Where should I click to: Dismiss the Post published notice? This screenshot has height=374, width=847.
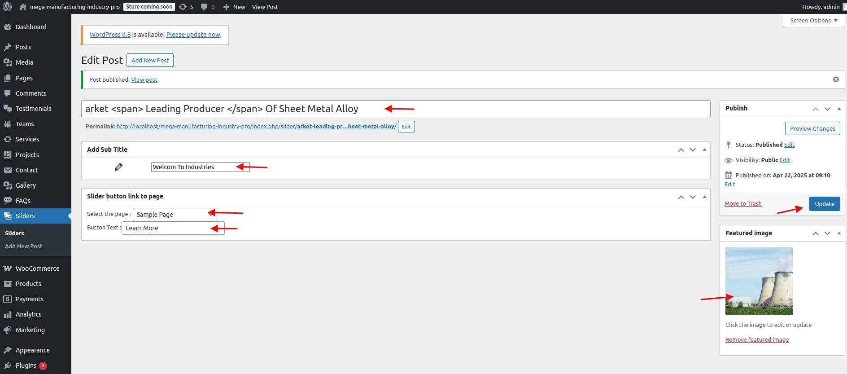point(835,79)
